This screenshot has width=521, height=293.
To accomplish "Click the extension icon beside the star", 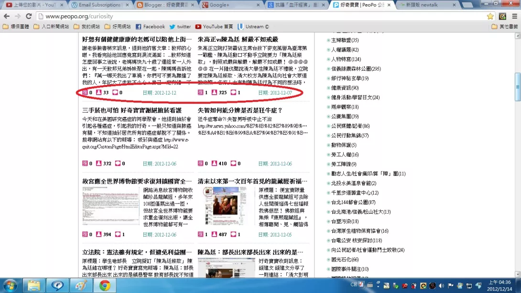I will click(x=502, y=16).
